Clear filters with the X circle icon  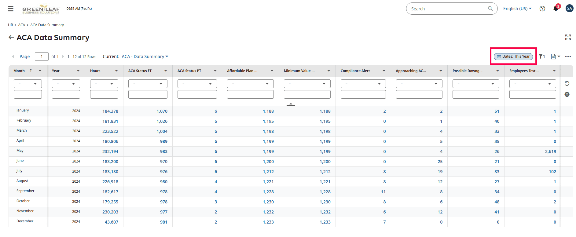[x=567, y=94]
